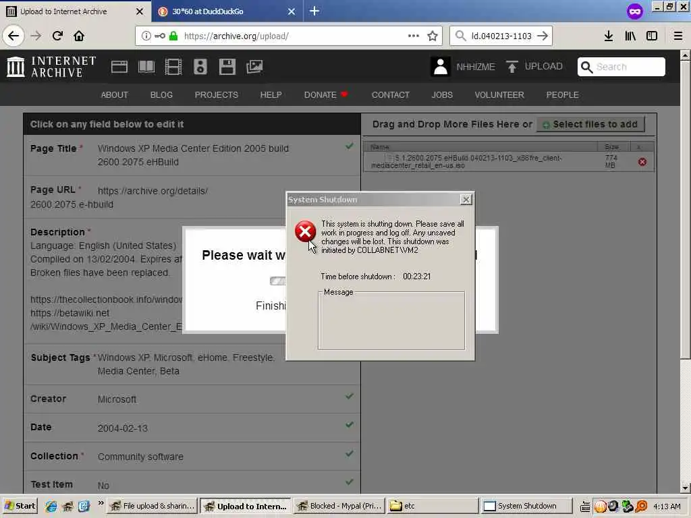This screenshot has height=518, width=691.
Task: Switch to Blocked - Mypal taskbar item
Action: 339,506
